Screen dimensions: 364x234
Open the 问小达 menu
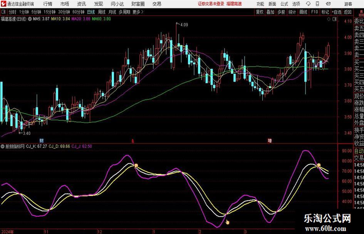(117, 4)
